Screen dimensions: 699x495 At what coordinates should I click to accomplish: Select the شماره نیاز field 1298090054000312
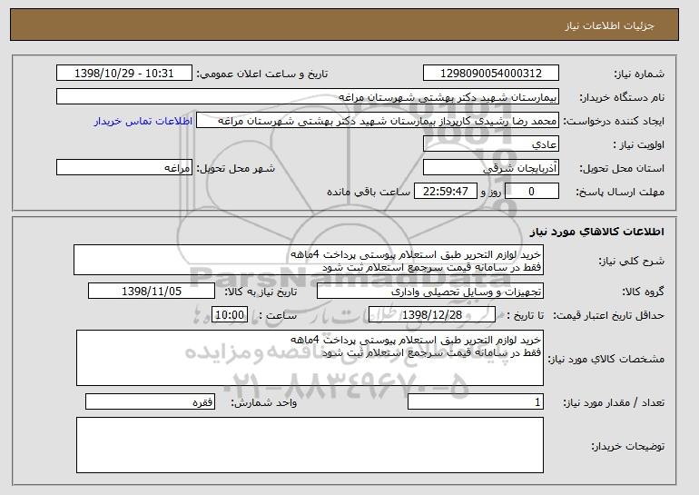(x=491, y=74)
